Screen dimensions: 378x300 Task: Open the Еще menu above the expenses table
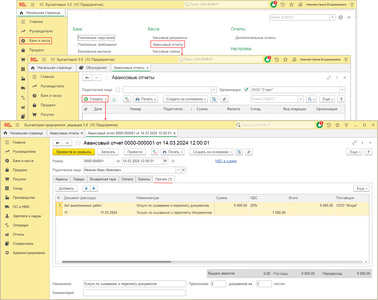click(361, 188)
